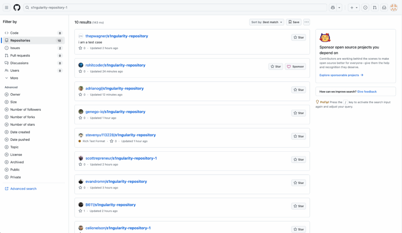This screenshot has height=233, width=402.
Task: Open Advanced search link
Action: [x=21, y=189]
